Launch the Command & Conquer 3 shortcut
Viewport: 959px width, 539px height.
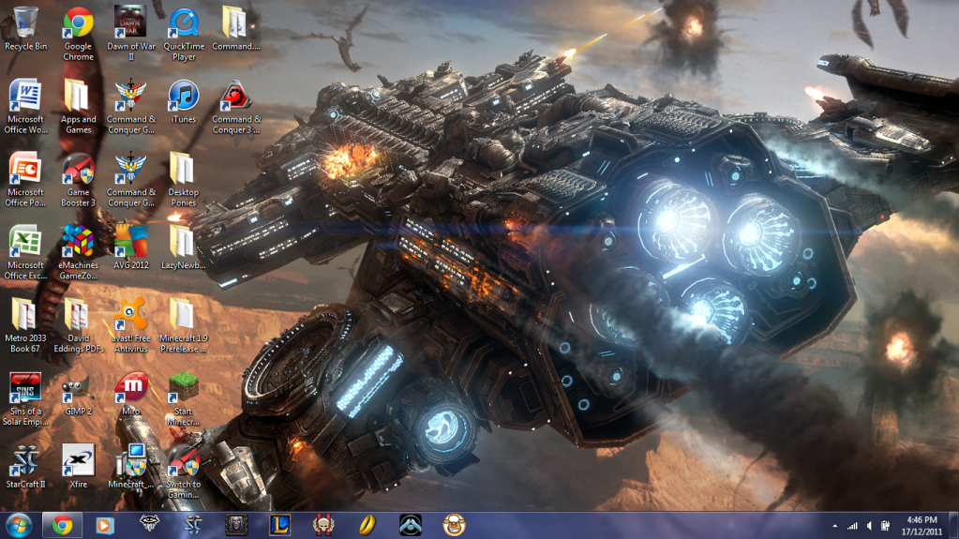pos(236,107)
